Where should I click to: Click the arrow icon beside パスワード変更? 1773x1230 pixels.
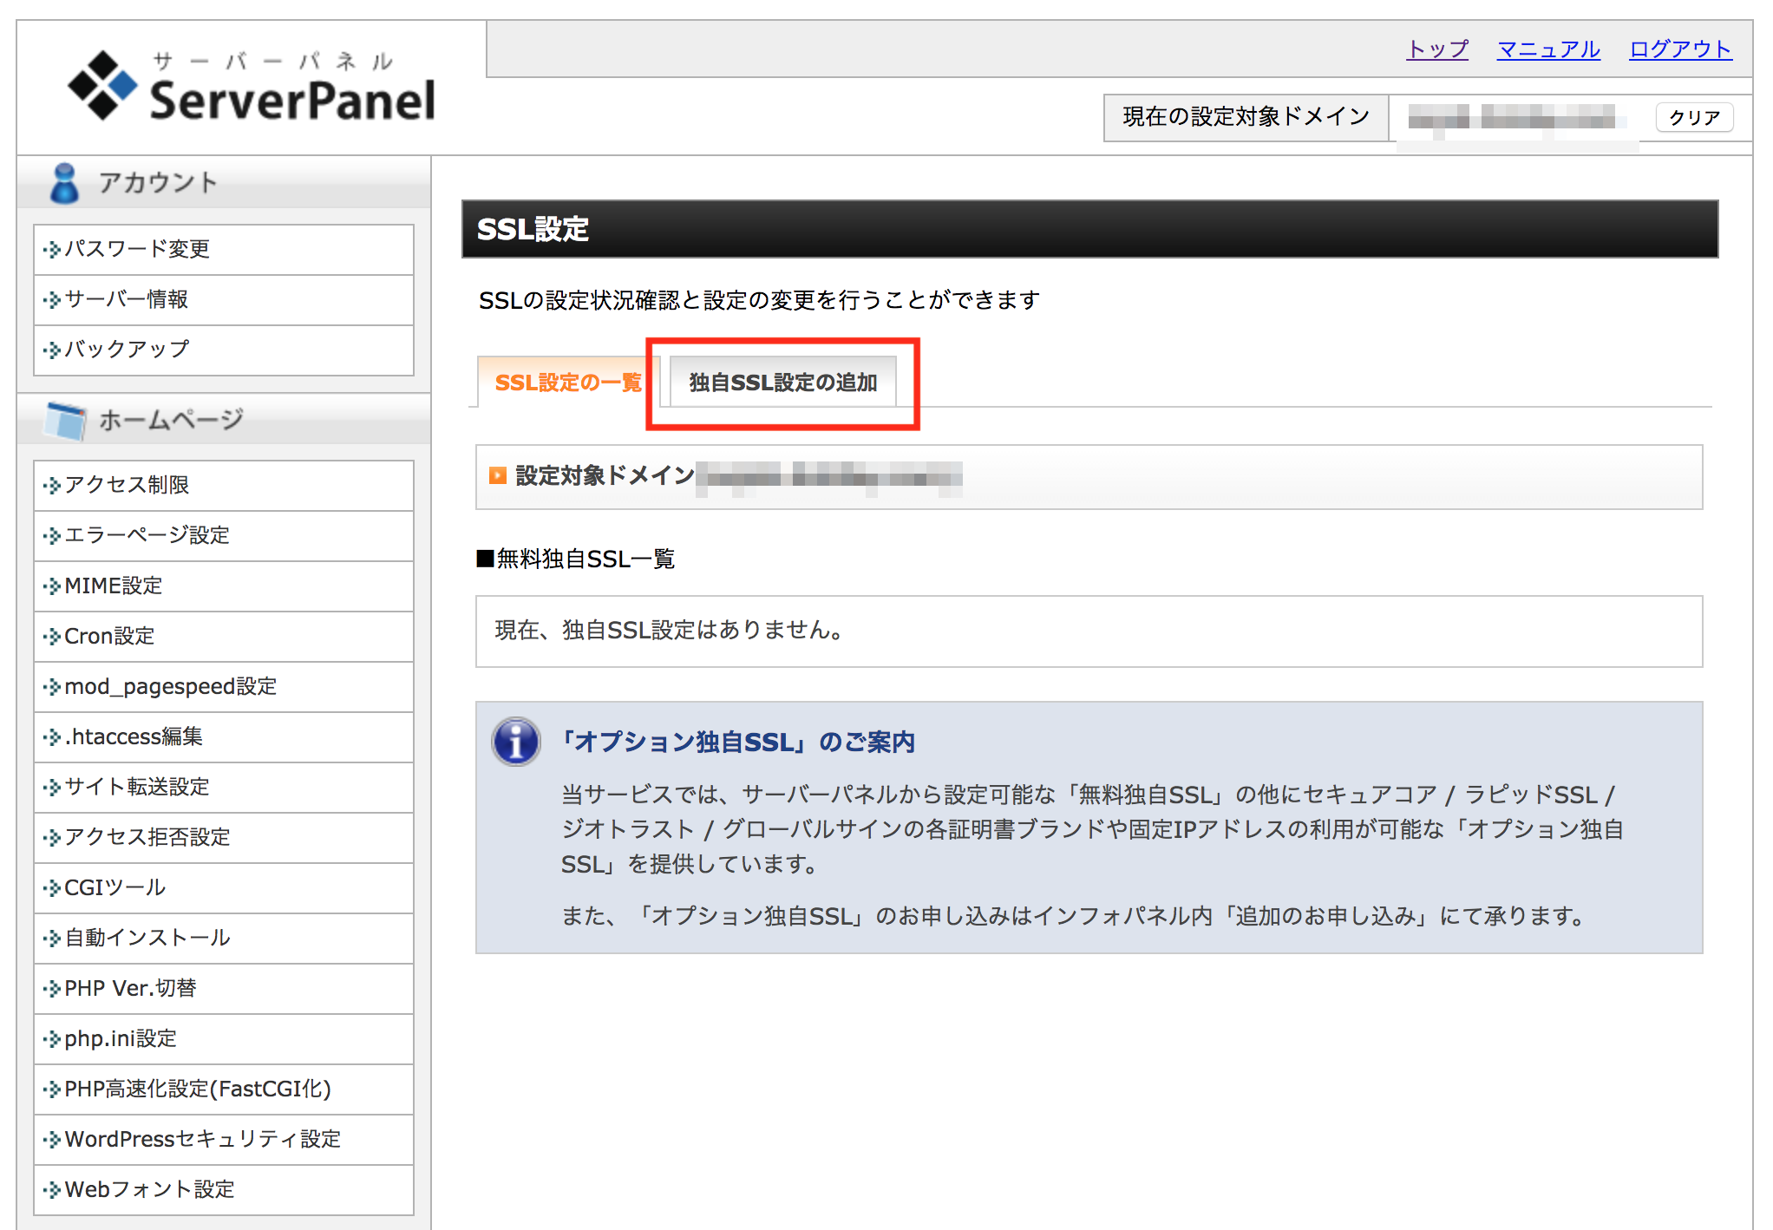(50, 249)
